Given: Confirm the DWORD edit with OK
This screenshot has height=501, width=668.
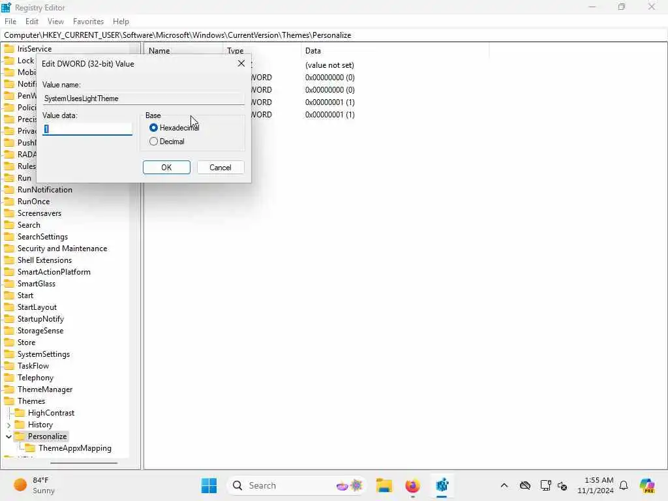Looking at the screenshot, I should tap(166, 168).
